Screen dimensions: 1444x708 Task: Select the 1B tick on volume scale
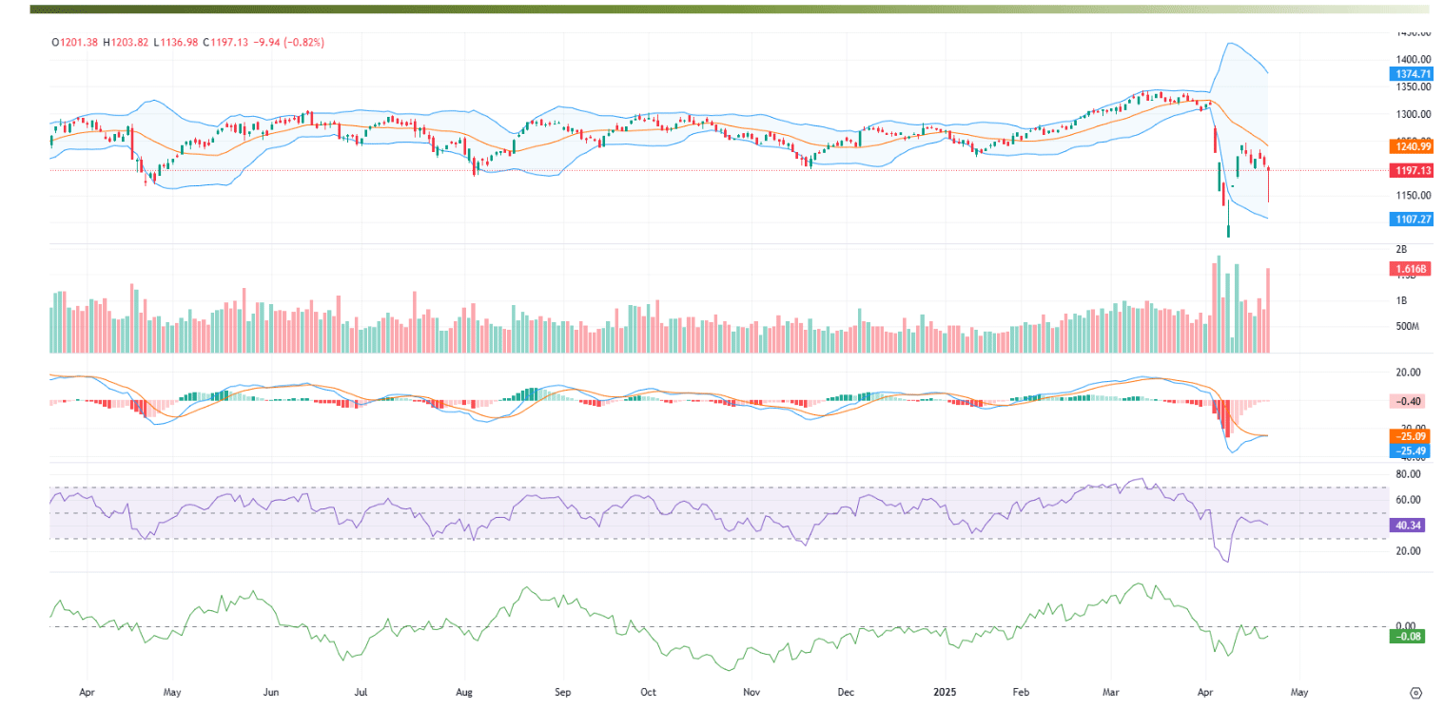click(x=1401, y=300)
